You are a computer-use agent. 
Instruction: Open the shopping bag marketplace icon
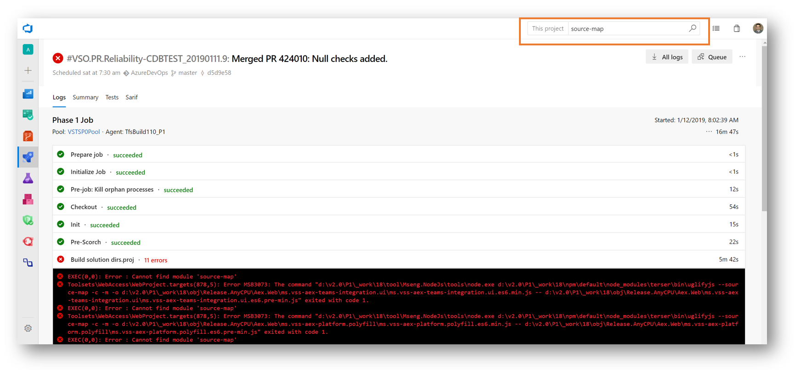coord(737,28)
